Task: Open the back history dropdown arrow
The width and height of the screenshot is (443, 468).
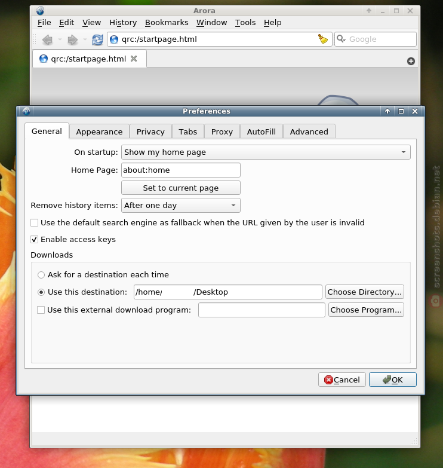Action: coord(60,39)
